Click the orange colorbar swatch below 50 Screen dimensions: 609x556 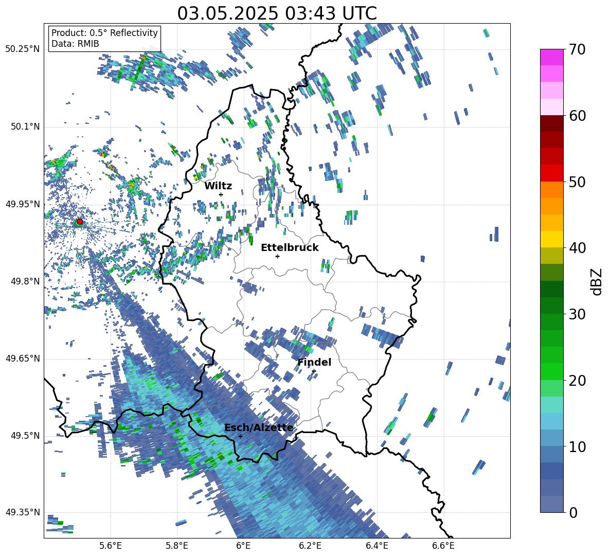[x=552, y=190]
